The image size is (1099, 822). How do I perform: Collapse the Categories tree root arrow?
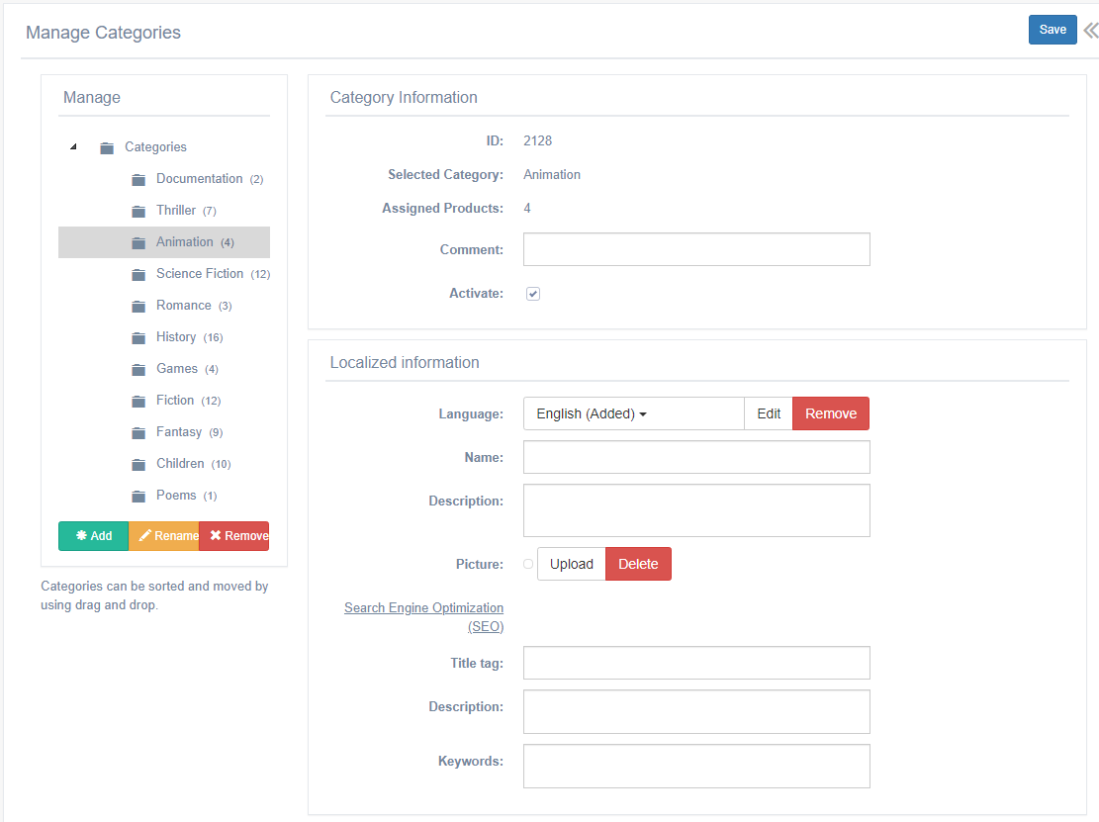pos(73,147)
